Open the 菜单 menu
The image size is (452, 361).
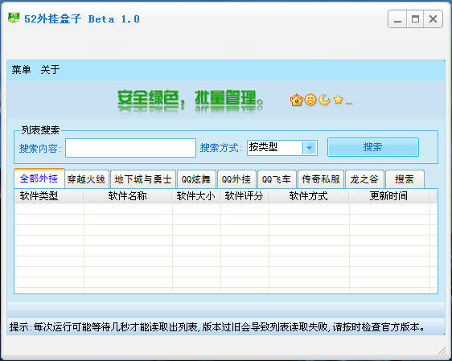(21, 69)
